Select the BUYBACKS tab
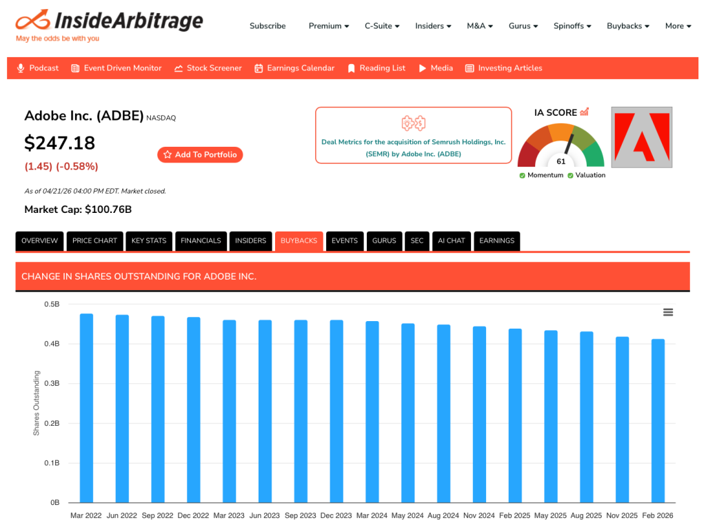 pos(299,240)
